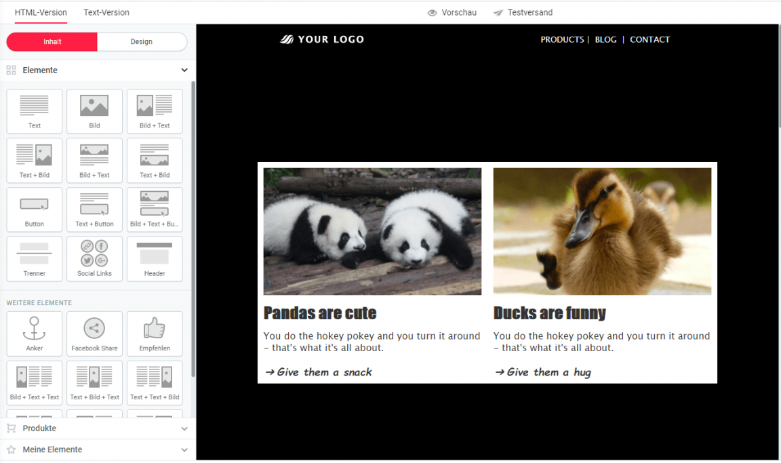The height and width of the screenshot is (463, 781).
Task: Expand the Meine Elemente section
Action: coord(184,449)
